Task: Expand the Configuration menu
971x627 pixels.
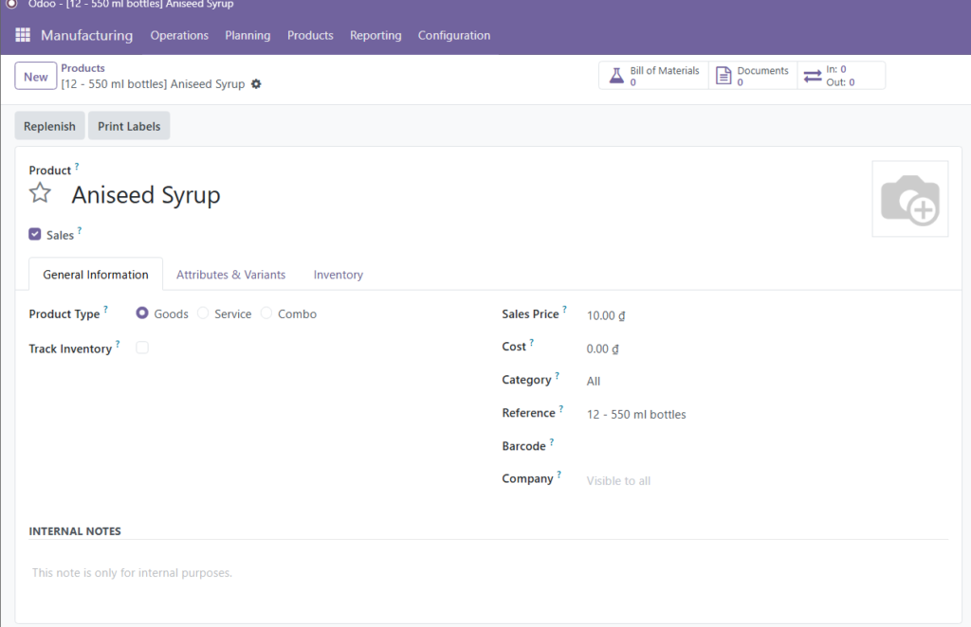Action: pos(454,35)
